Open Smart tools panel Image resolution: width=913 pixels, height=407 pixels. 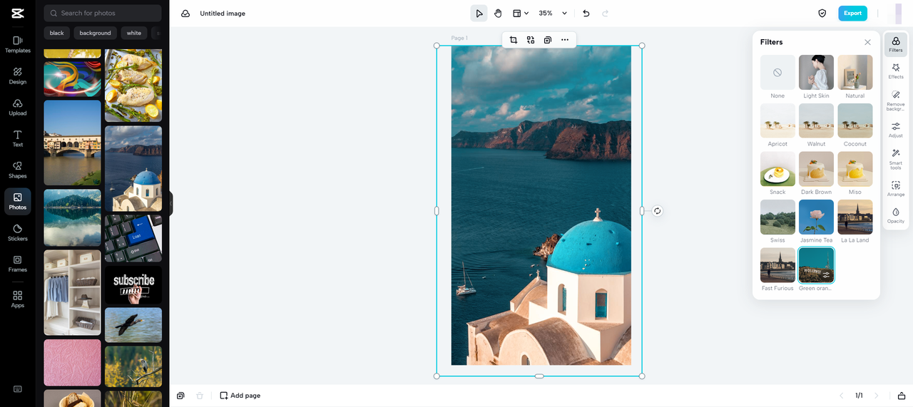(x=896, y=159)
